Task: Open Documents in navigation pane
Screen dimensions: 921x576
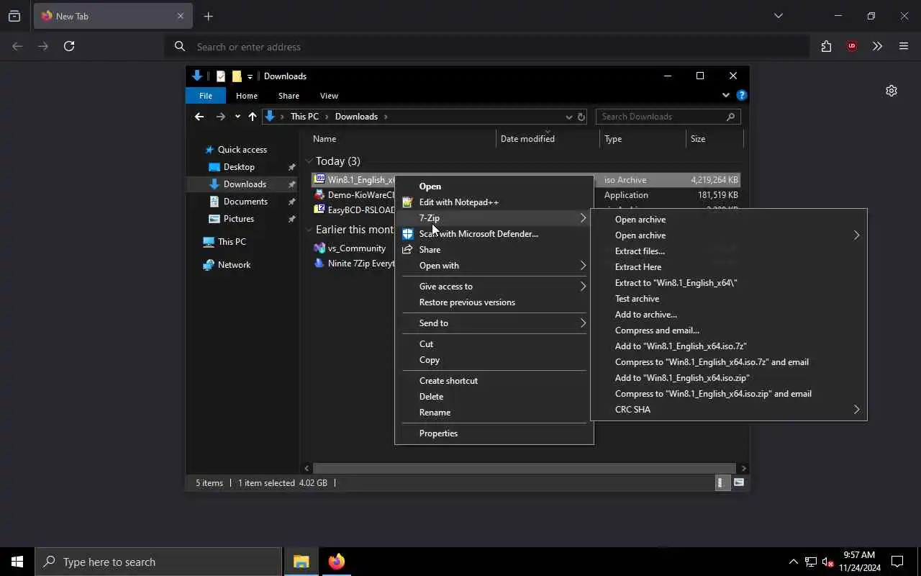Action: pos(245,202)
